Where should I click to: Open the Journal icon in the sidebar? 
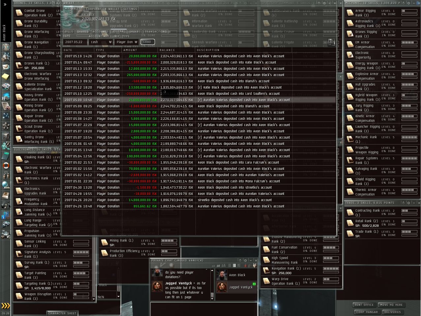[6, 106]
